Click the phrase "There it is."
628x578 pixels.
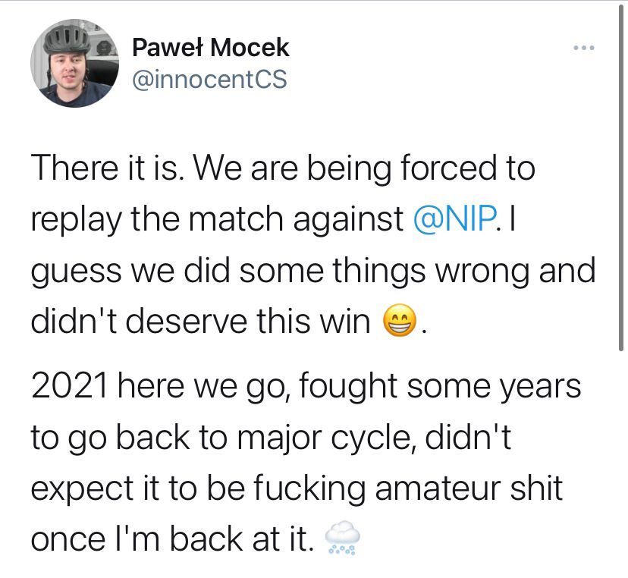tap(108, 168)
